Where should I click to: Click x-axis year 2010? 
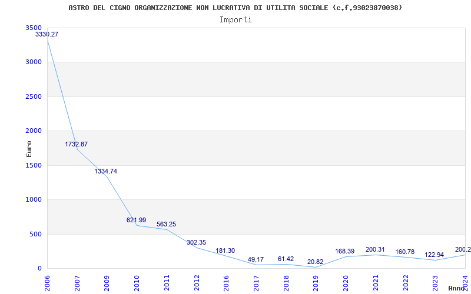pyautogui.click(x=137, y=283)
